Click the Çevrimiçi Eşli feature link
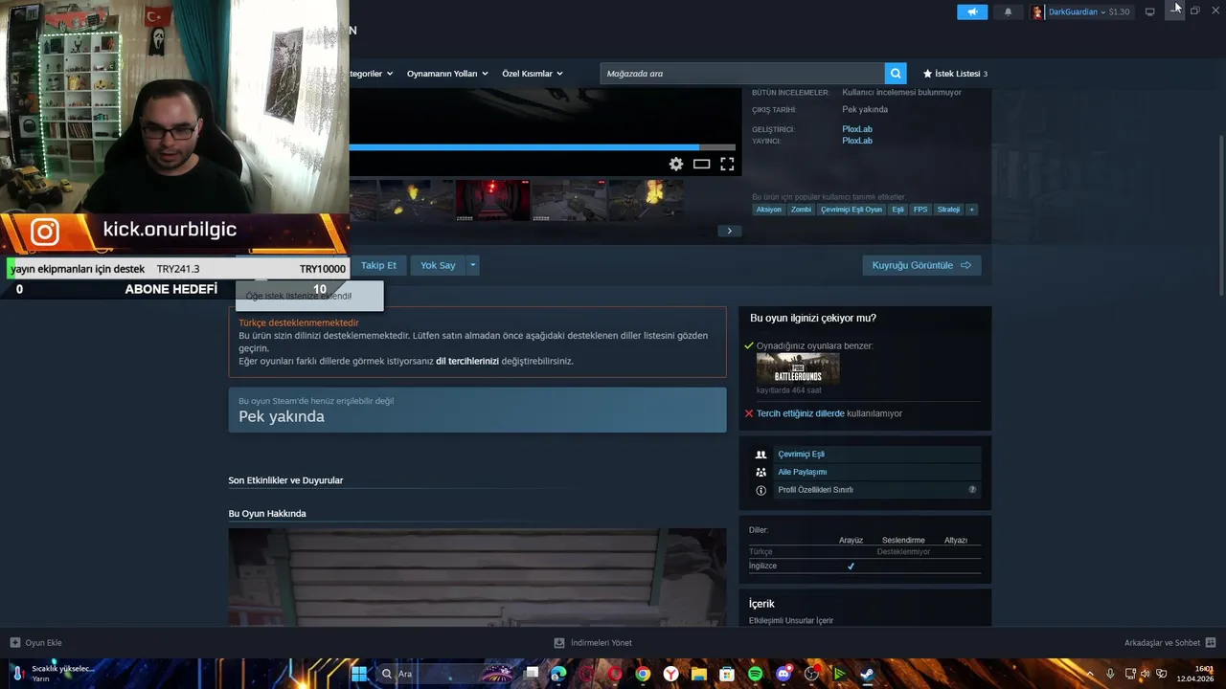 pyautogui.click(x=801, y=455)
